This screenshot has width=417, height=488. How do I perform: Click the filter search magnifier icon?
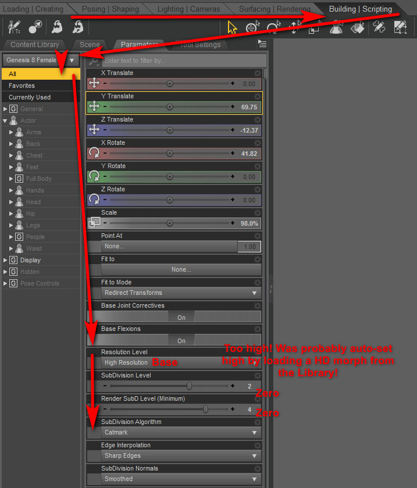tap(94, 60)
